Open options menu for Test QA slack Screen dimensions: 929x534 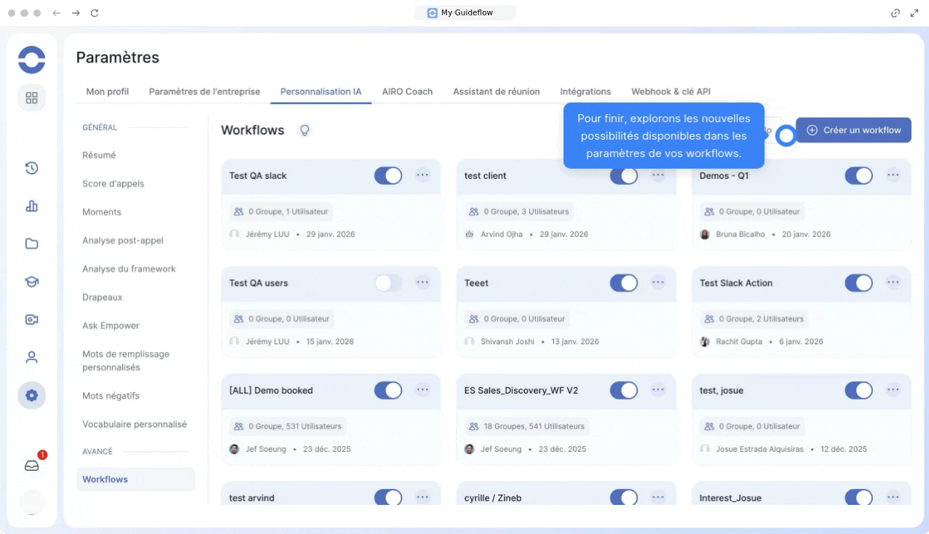(x=423, y=175)
